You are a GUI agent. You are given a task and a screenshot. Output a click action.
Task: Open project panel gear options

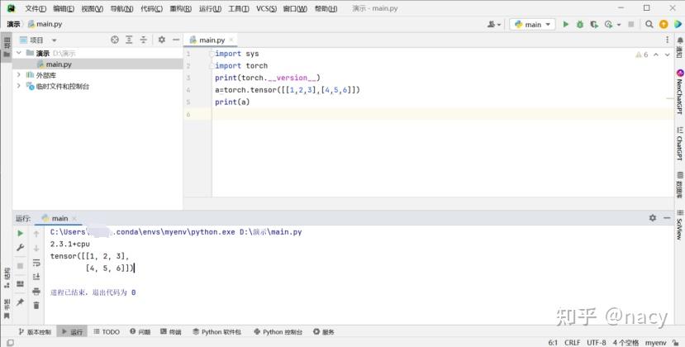162,40
